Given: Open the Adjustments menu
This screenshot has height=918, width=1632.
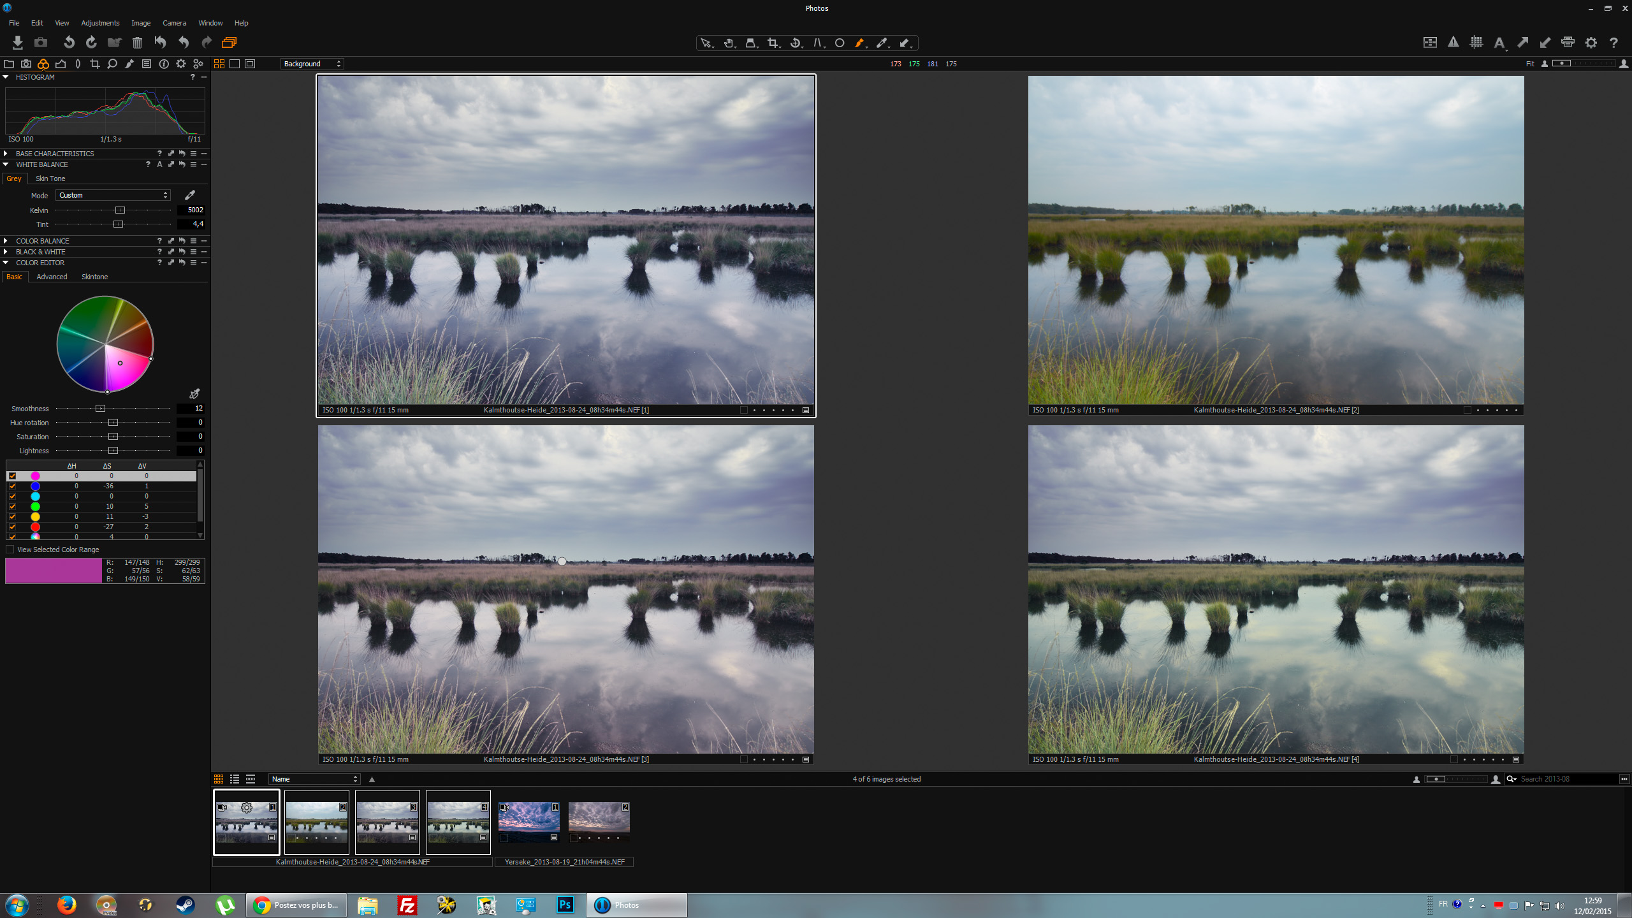Looking at the screenshot, I should (x=100, y=23).
